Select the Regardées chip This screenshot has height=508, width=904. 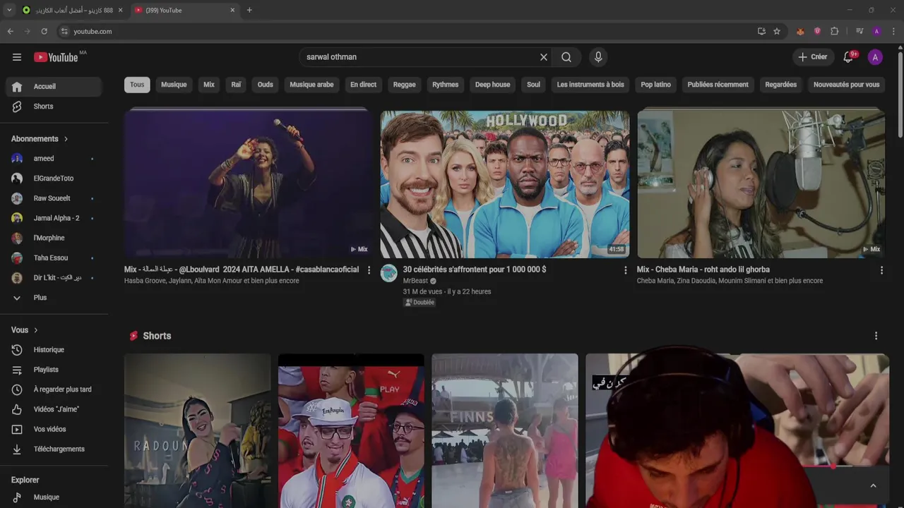tap(781, 85)
